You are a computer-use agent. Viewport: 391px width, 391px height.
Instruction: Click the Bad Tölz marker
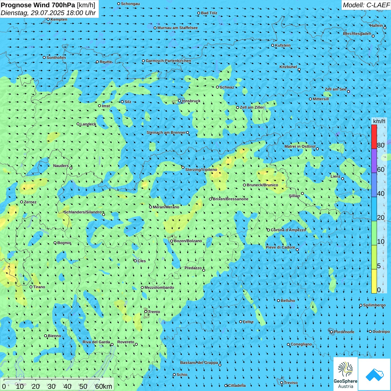click(199, 13)
